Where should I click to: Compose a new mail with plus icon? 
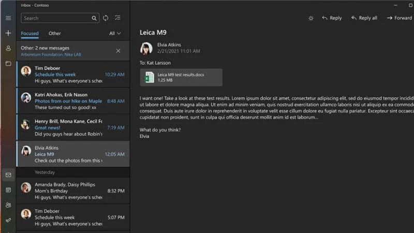click(x=8, y=33)
